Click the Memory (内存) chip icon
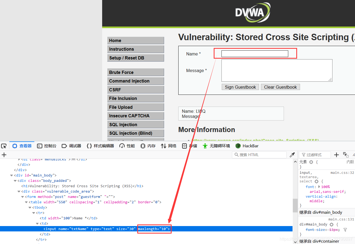355x244 pixels. pos(143,146)
